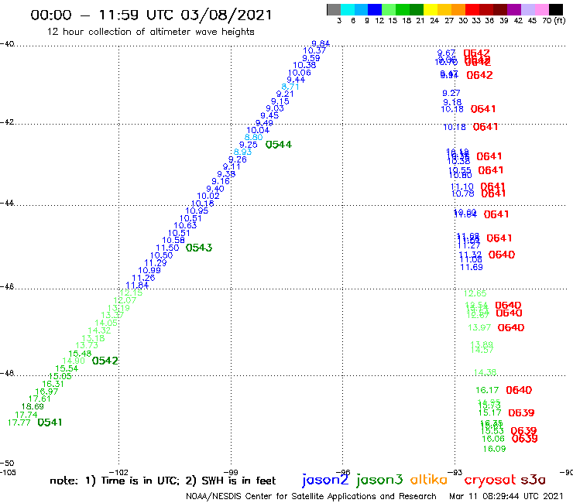Image resolution: width=573 pixels, height=503 pixels.
Task: Click the red '0640' beside 13.97
Action: point(511,327)
